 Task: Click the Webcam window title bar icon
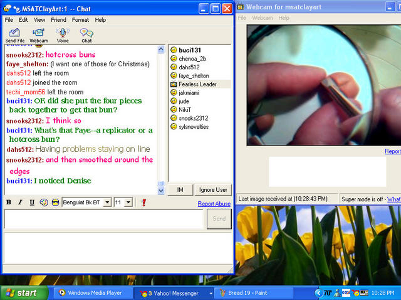coord(241,7)
